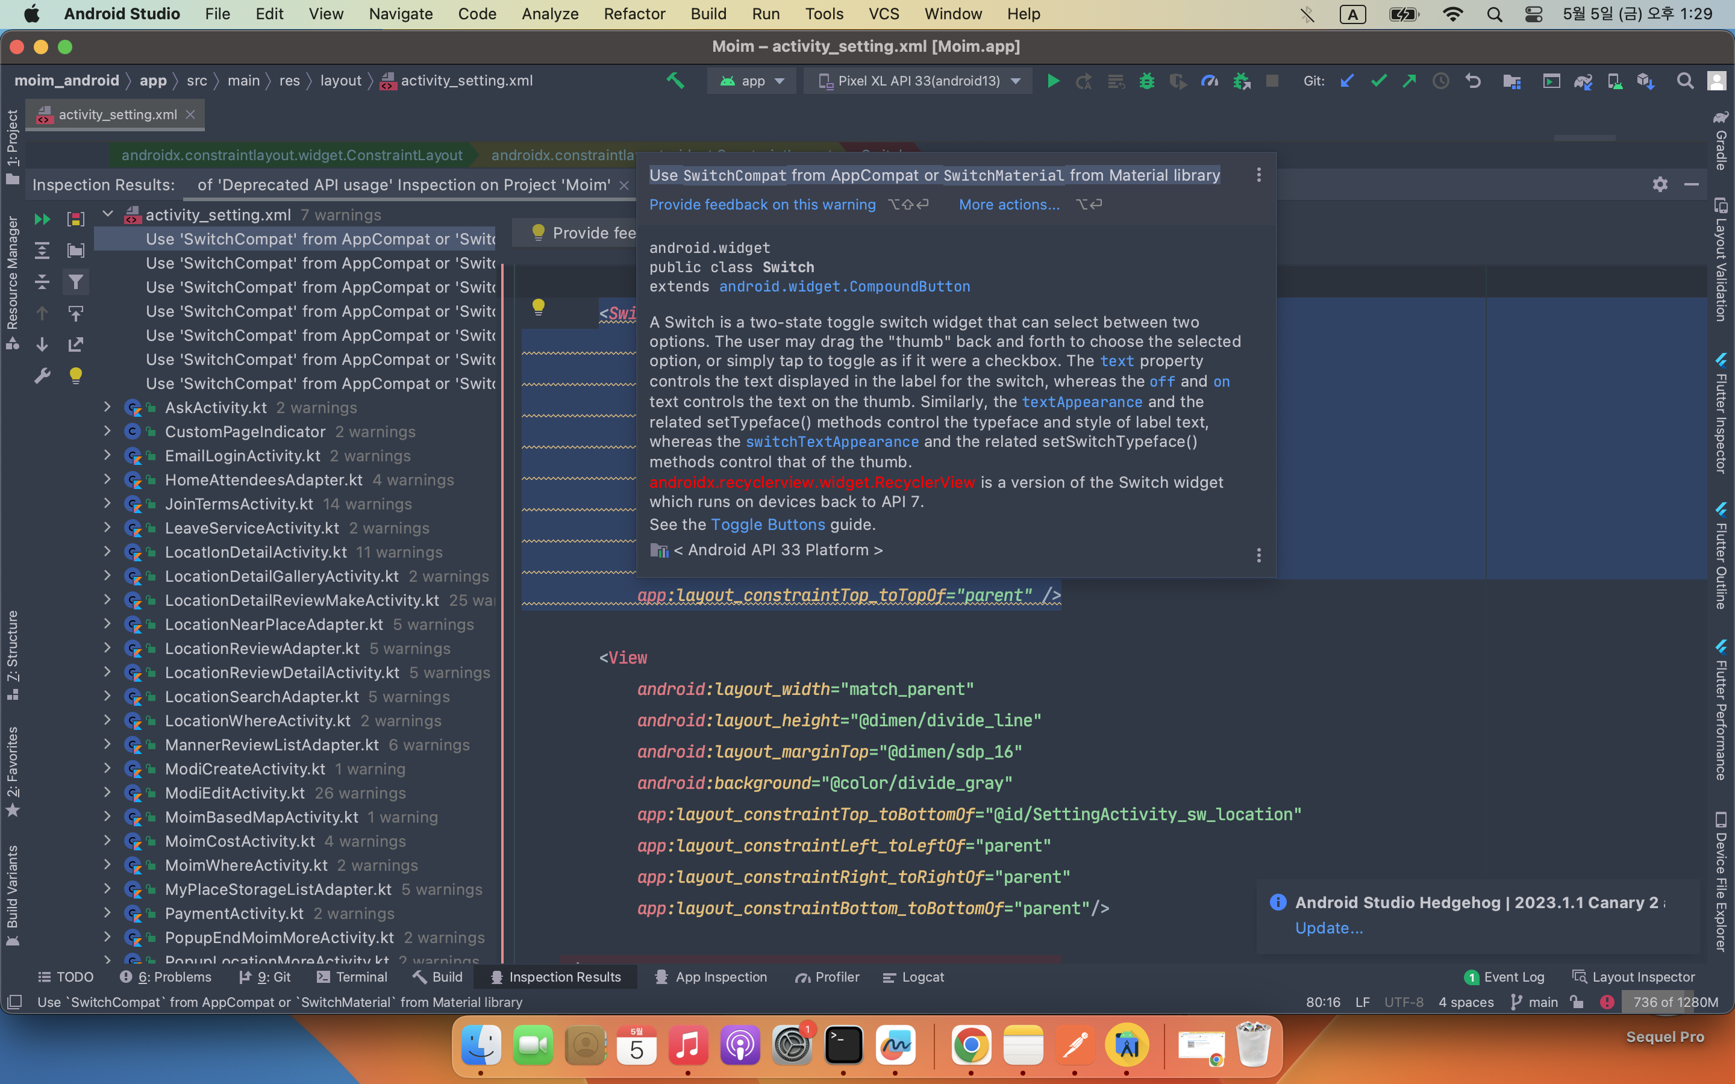Toggle Group by severity icon
The height and width of the screenshot is (1084, 1735).
75,219
